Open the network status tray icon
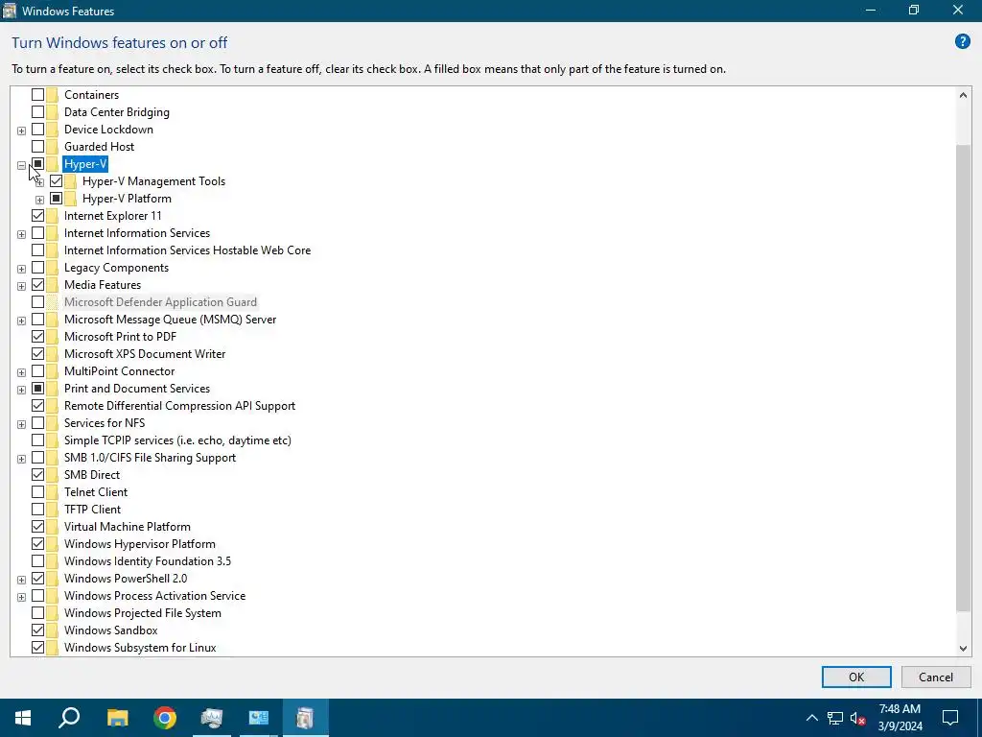This screenshot has height=737, width=982. (834, 718)
